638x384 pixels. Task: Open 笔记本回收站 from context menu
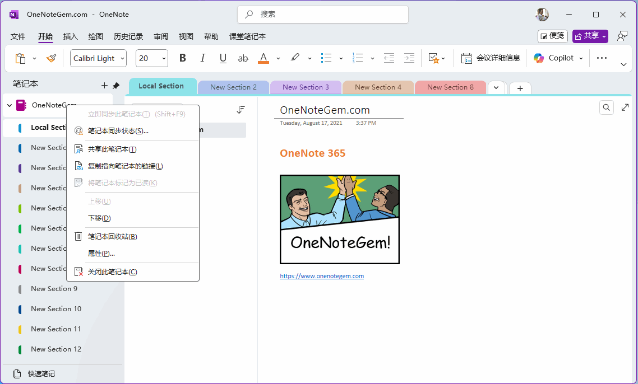[133, 236]
